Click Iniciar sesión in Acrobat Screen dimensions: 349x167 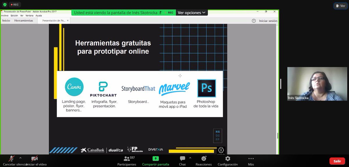coord(268,21)
